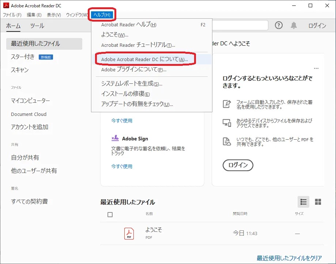This screenshot has width=336, height=264.
Task: Click the 新機能 badge next to スター付き
Action: (46, 57)
